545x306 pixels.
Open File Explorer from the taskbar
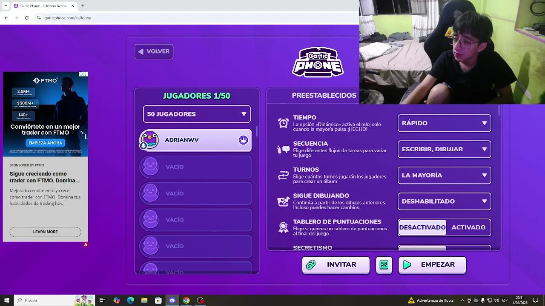click(x=144, y=300)
